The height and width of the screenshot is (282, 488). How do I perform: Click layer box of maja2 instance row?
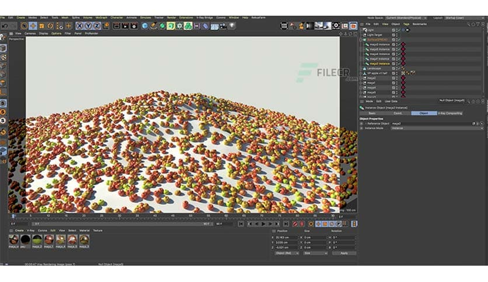click(393, 64)
